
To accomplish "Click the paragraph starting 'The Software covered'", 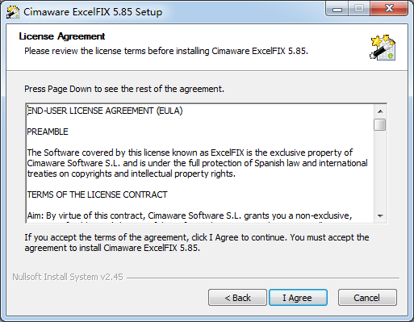I will click(x=197, y=163).
